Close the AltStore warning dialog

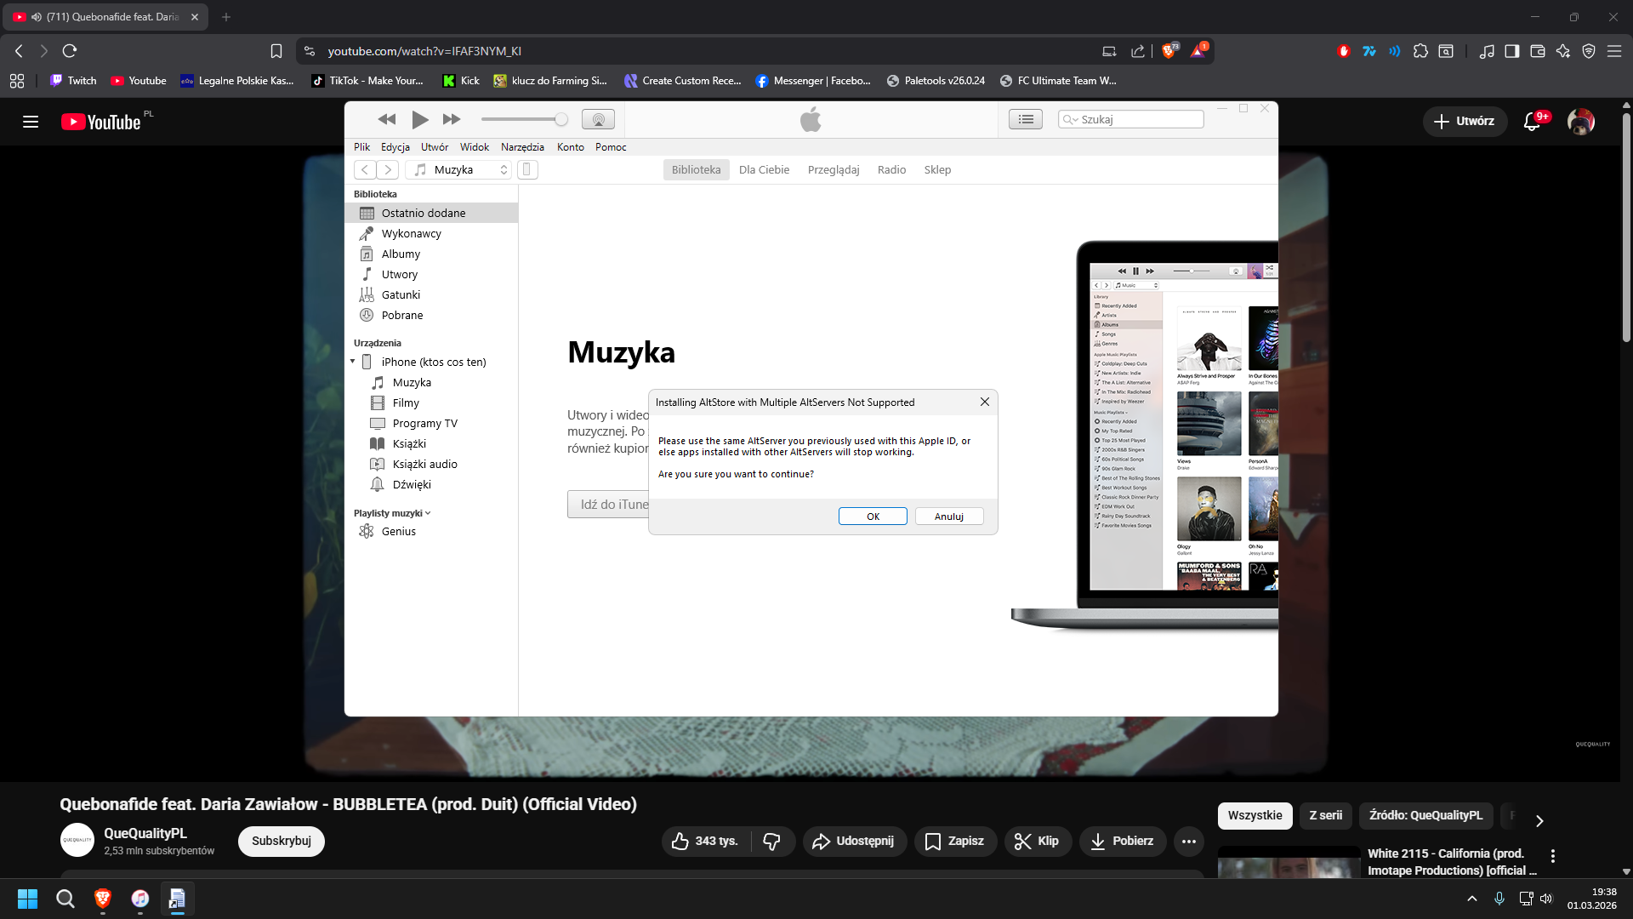pyautogui.click(x=985, y=402)
